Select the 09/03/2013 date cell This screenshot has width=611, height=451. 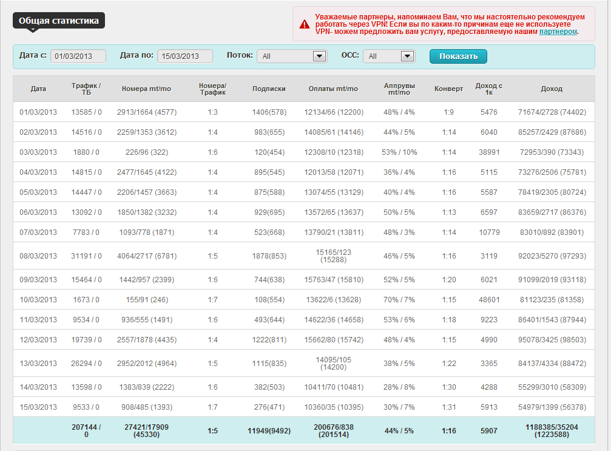click(x=38, y=280)
